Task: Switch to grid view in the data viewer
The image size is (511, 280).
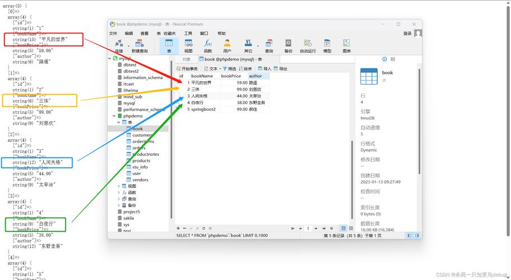Action: pyautogui.click(x=344, y=228)
